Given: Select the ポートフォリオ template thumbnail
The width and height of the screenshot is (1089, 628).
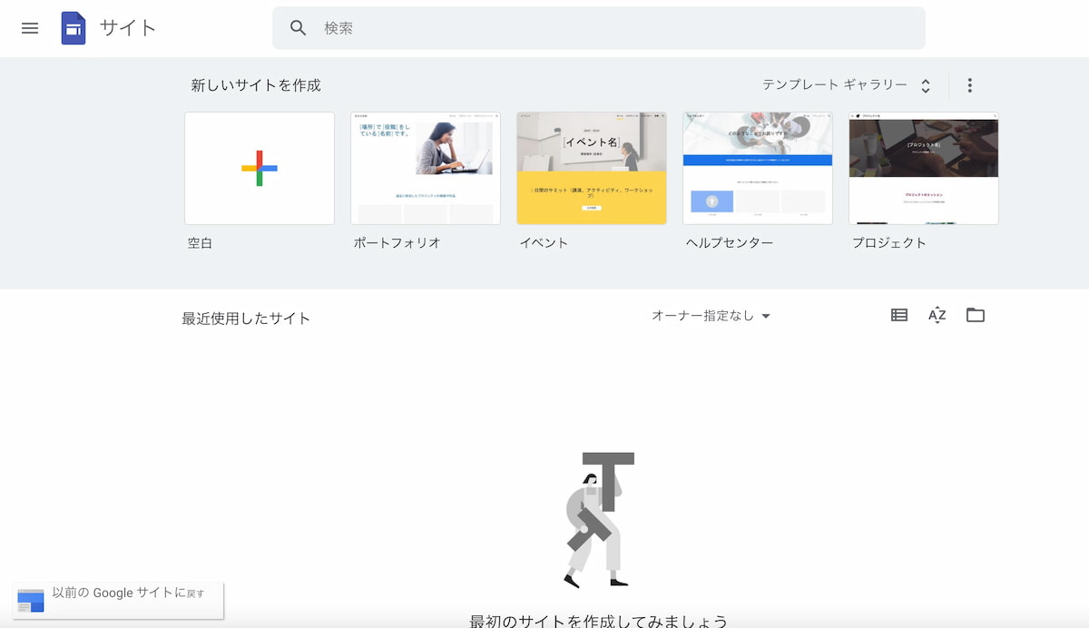Looking at the screenshot, I should tap(426, 168).
